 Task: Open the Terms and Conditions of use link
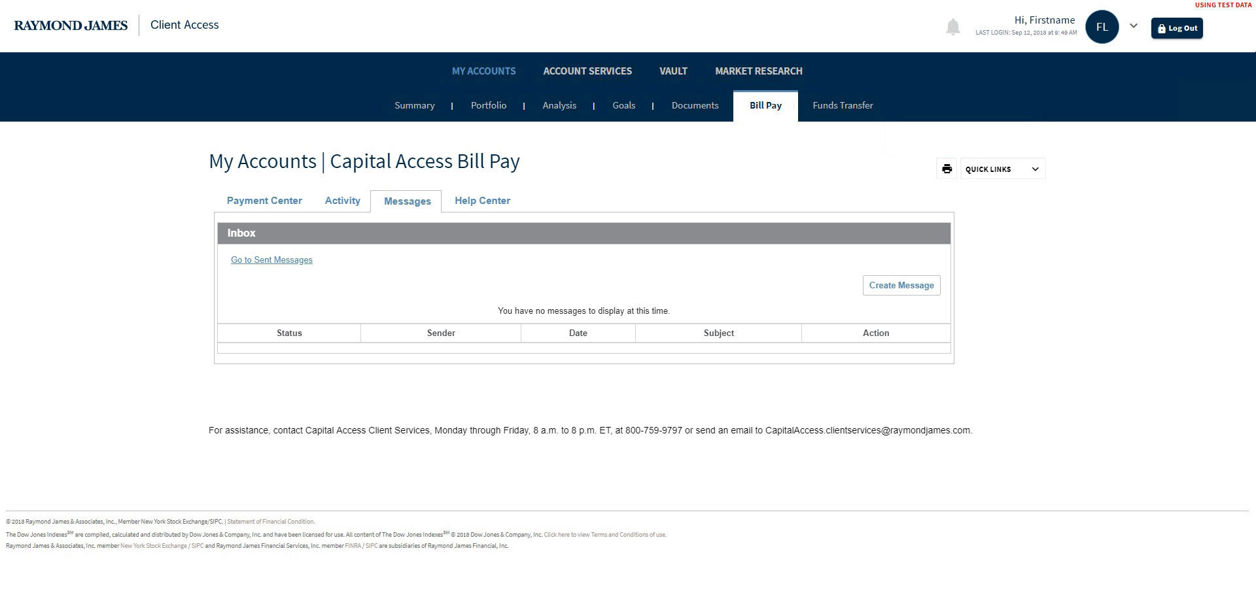(x=605, y=535)
